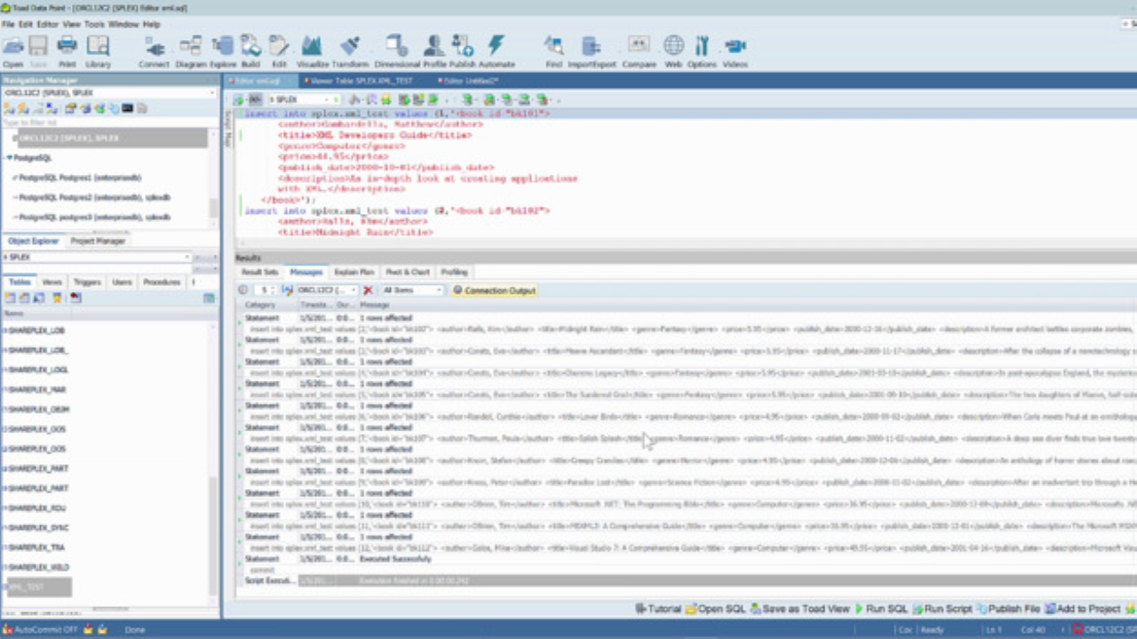Open the Transform tool
Viewport: 1137px width, 639px height.
348,44
